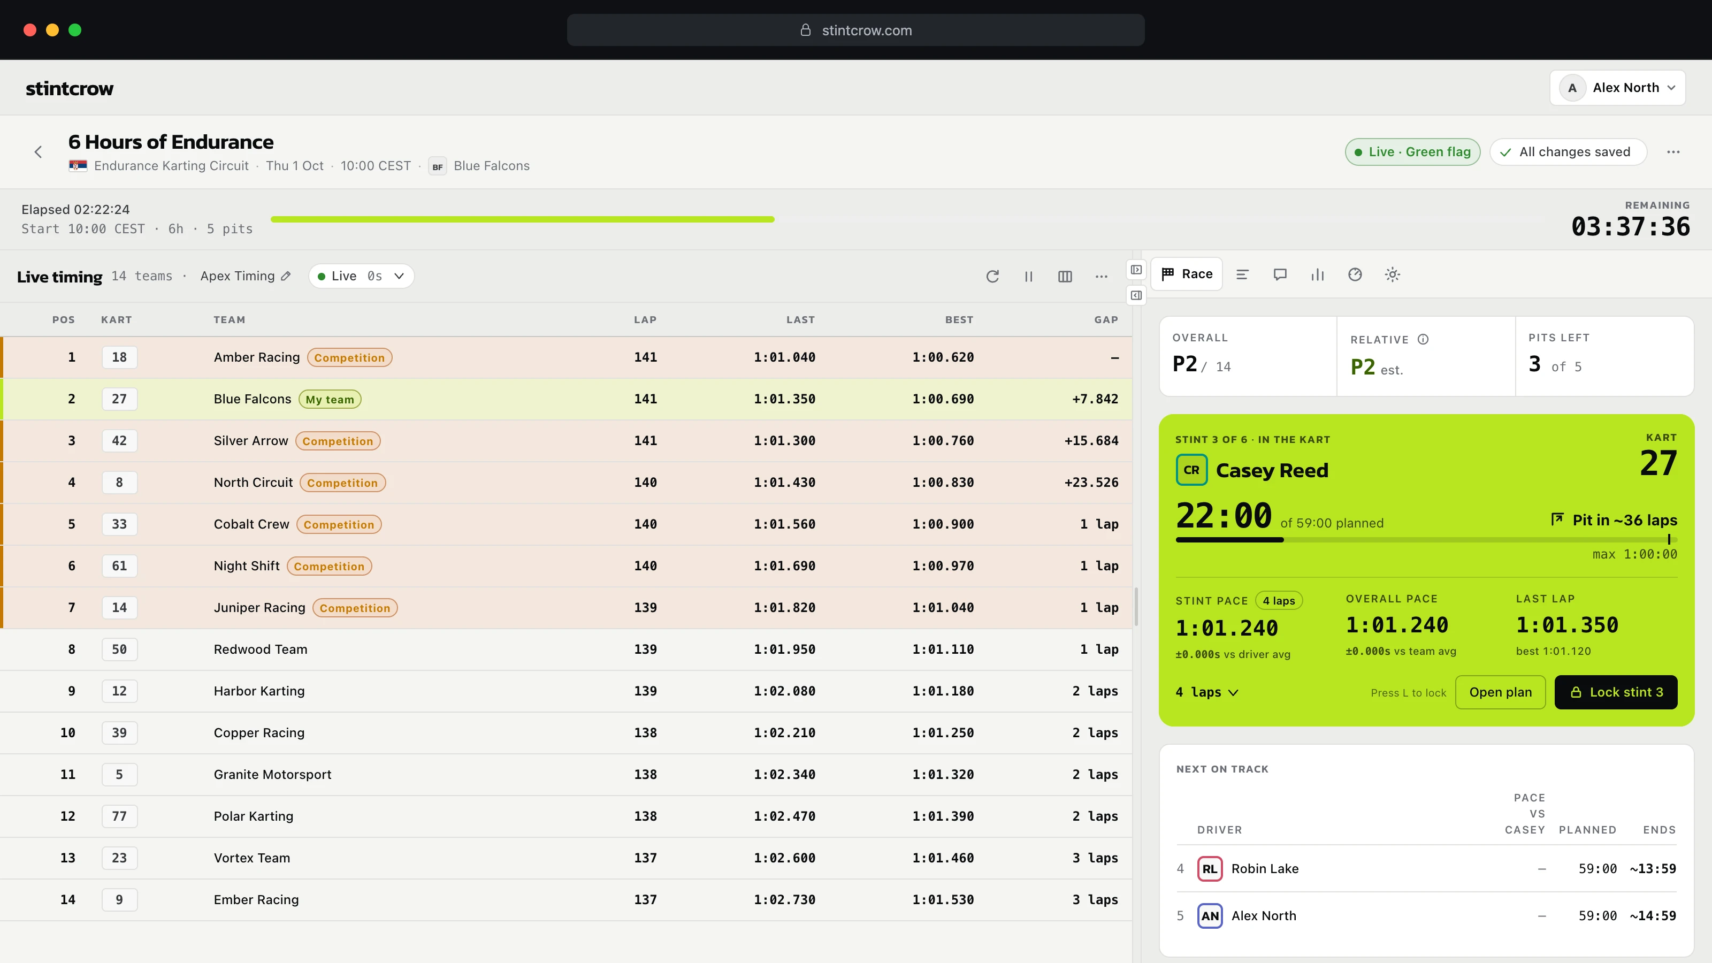The width and height of the screenshot is (1712, 963).
Task: Click kart number 39 badge
Action: pos(120,732)
